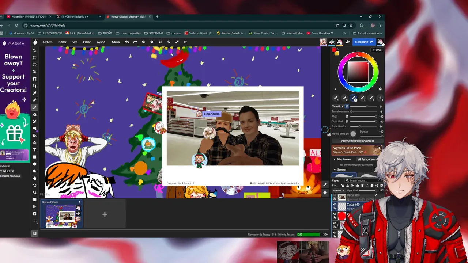Select the Eyedropper tool
This screenshot has height=263, width=468.
coord(35,93)
